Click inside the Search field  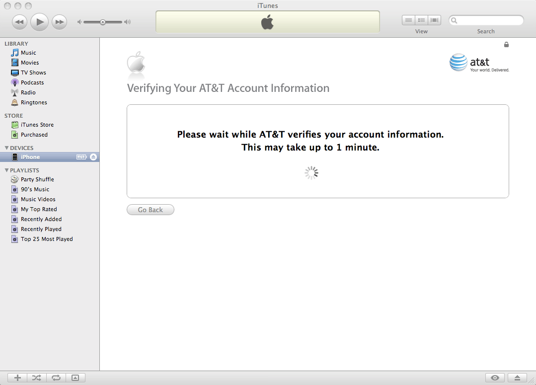(489, 21)
